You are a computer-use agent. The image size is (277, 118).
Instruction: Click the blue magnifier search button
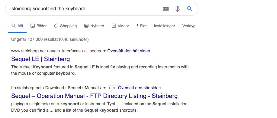pyautogui.click(x=190, y=8)
